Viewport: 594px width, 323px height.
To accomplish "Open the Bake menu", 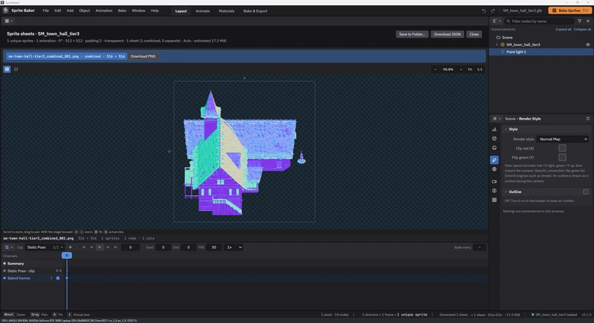I will click(122, 10).
